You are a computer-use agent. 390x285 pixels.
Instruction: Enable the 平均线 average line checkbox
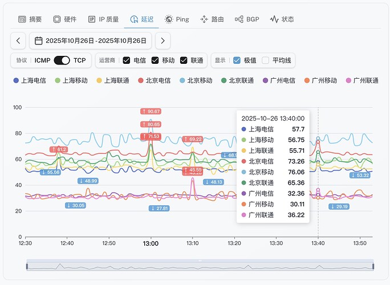coord(265,60)
